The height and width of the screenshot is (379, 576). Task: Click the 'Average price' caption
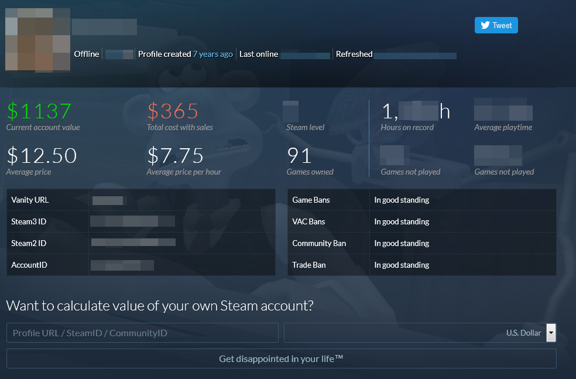(28, 172)
